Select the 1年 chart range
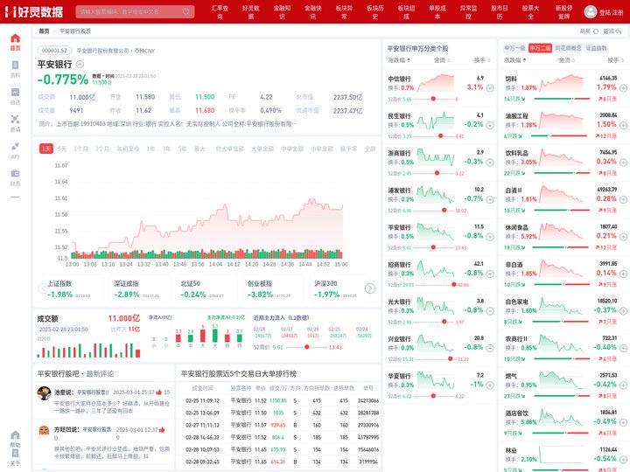 tap(150, 149)
